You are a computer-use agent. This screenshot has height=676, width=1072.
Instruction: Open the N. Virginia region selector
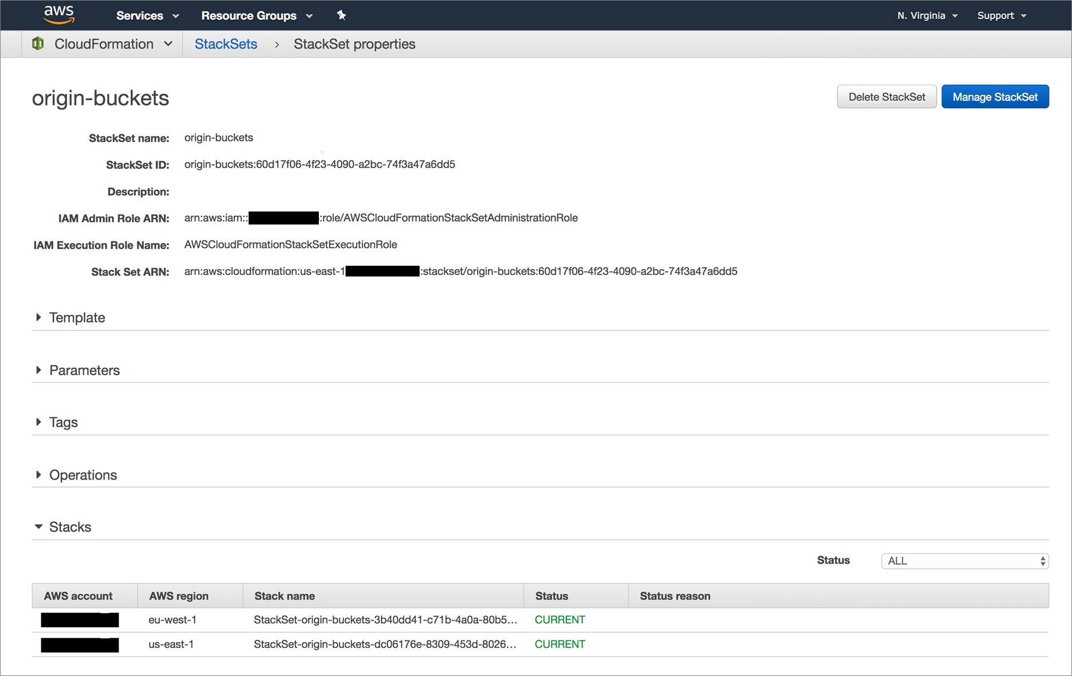tap(927, 15)
